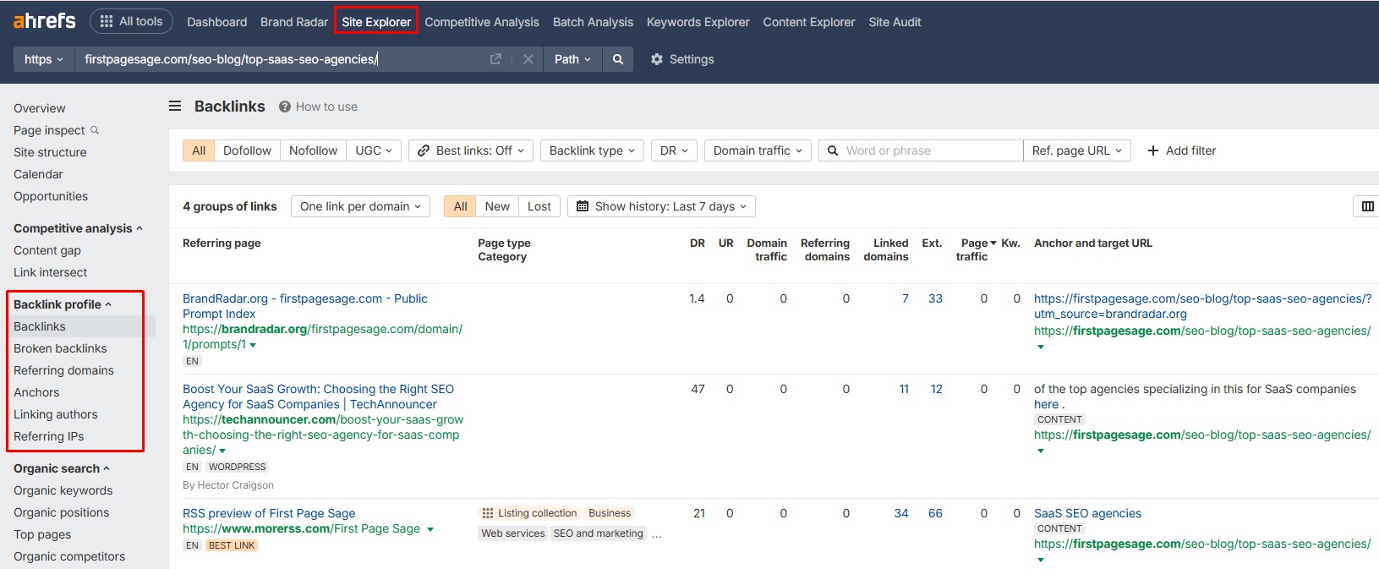Open Site Audit

pyautogui.click(x=895, y=22)
